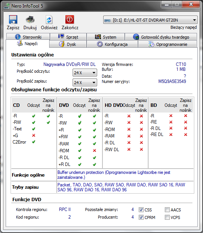Click the Drukuj printer icon
This screenshot has width=203, height=233.
[x=30, y=19]
